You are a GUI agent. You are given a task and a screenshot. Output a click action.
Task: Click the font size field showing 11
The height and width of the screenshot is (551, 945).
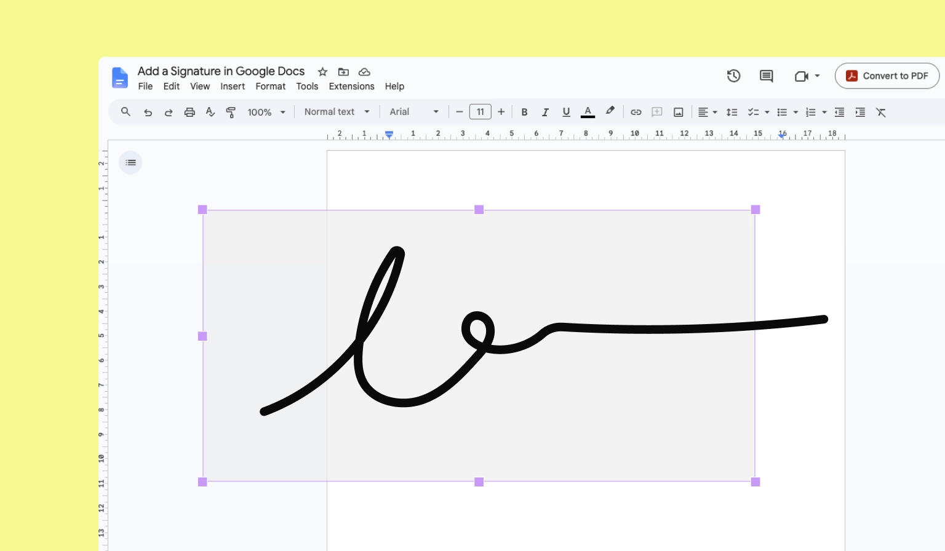(480, 112)
